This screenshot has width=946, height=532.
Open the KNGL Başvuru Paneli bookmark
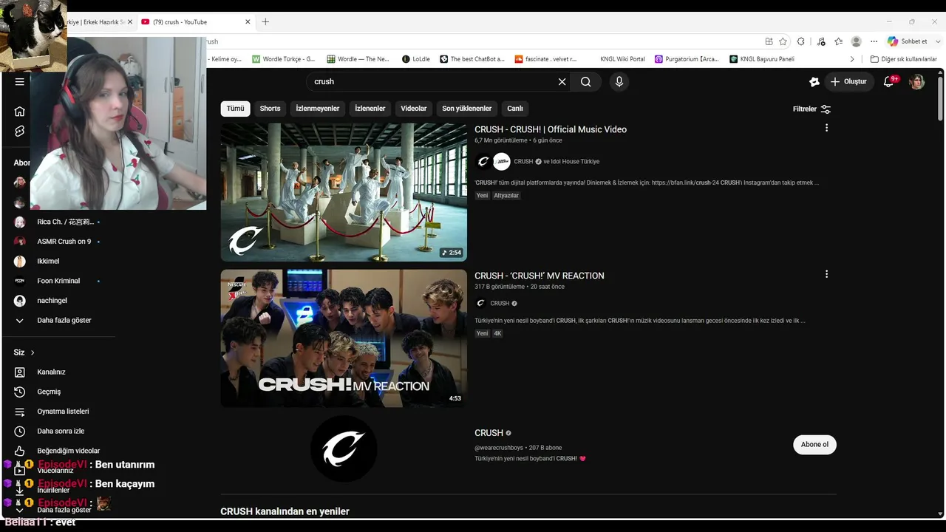[762, 59]
